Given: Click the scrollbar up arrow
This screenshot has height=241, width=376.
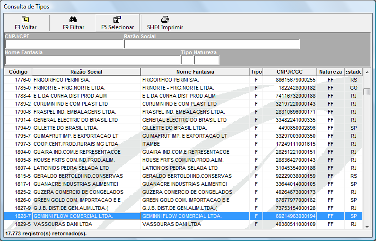Looking at the screenshot, I should [x=367, y=72].
